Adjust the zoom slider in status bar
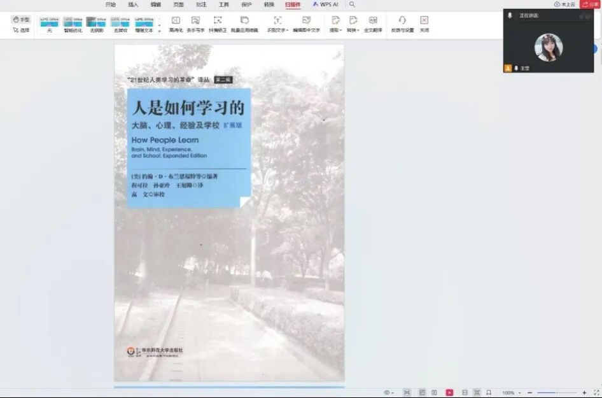The image size is (602, 398). point(557,393)
